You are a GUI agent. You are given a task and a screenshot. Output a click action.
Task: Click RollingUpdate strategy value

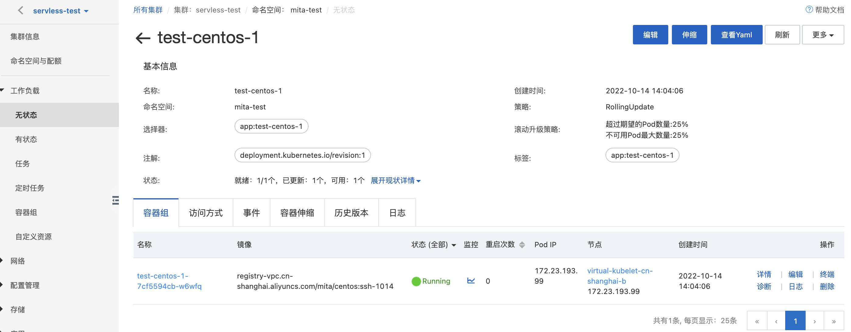click(630, 107)
